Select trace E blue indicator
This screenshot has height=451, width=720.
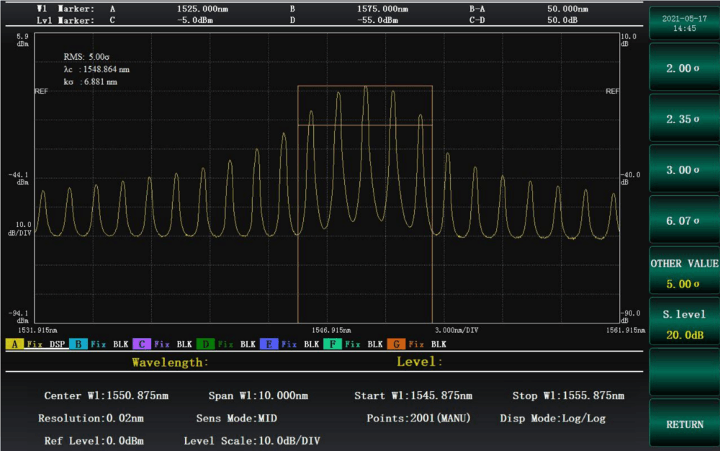(x=268, y=344)
